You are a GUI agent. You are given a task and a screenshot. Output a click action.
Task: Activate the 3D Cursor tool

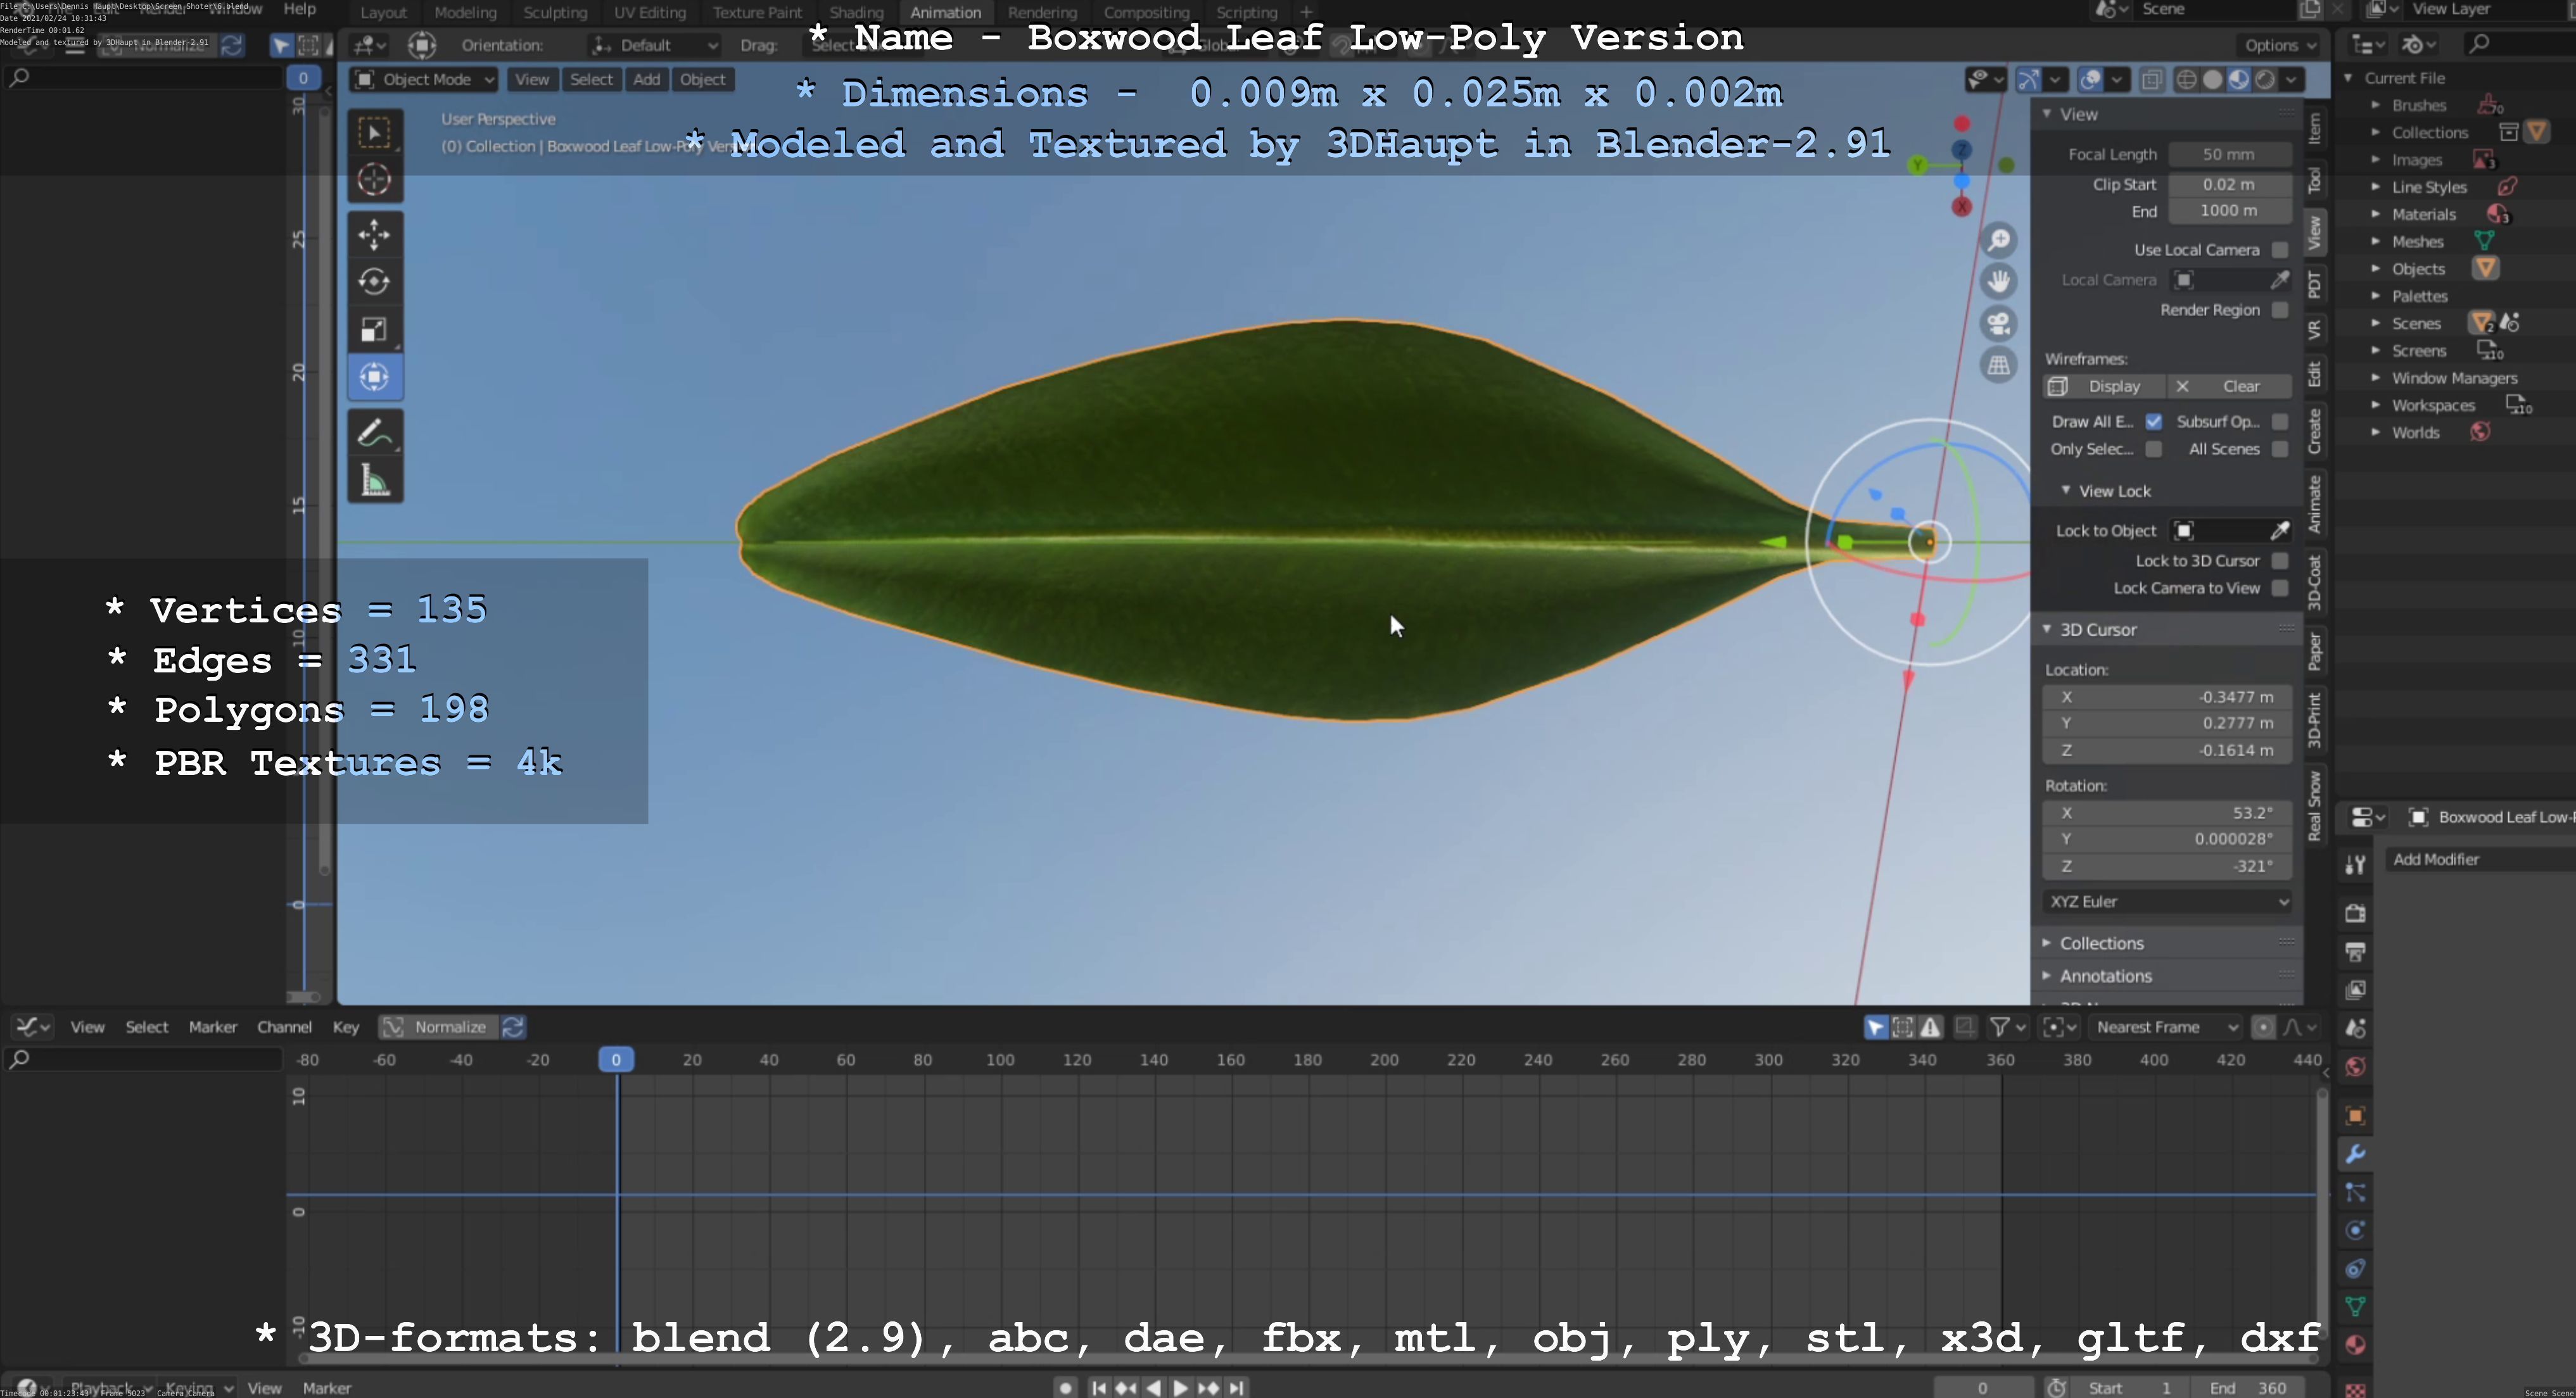click(x=375, y=180)
